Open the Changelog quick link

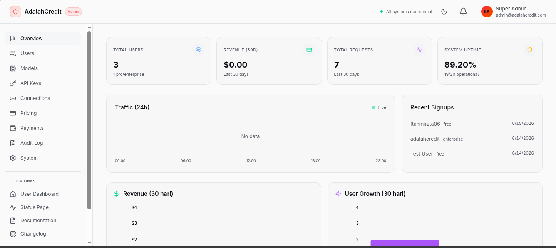(x=43, y=234)
